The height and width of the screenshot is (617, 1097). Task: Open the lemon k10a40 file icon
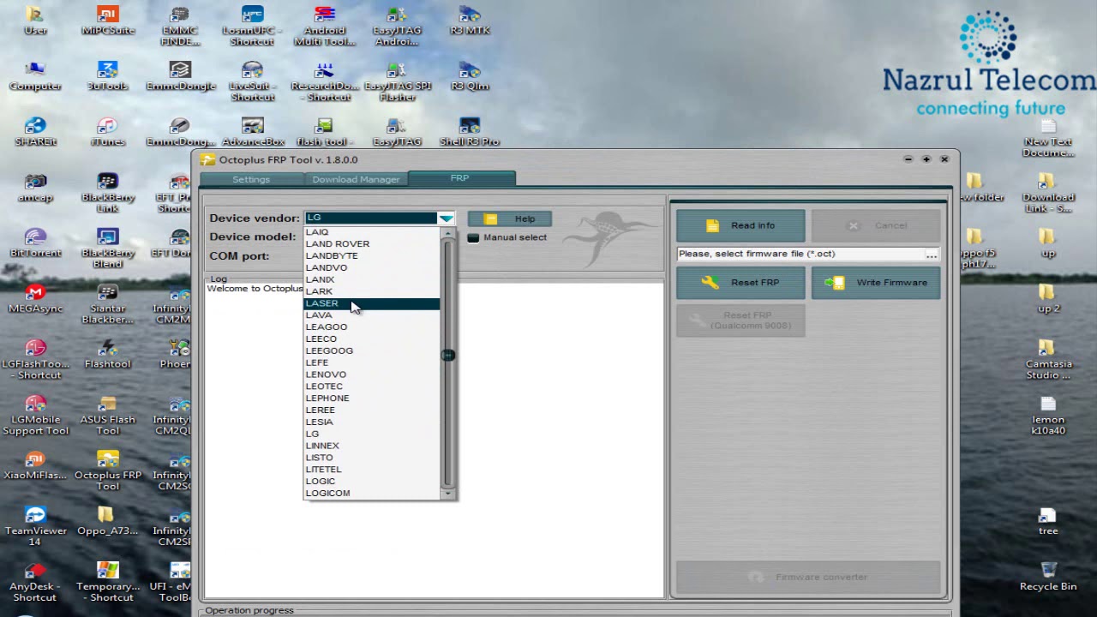[x=1048, y=416]
